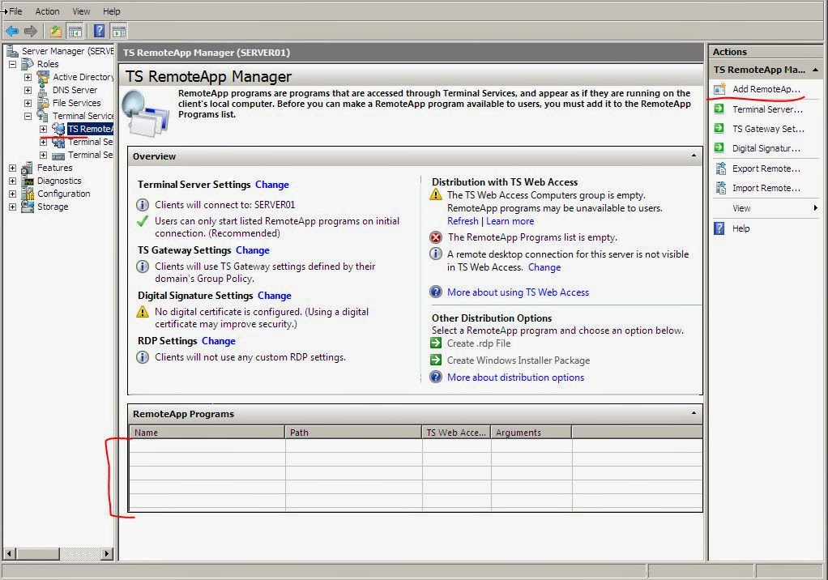Viewport: 828px width, 580px height.
Task: Click help icon beside More about distribution options
Action: point(436,377)
